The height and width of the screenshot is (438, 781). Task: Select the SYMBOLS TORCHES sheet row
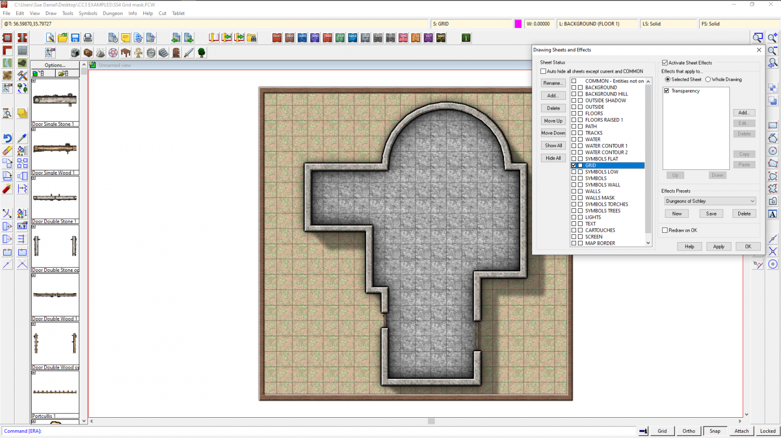[607, 205]
